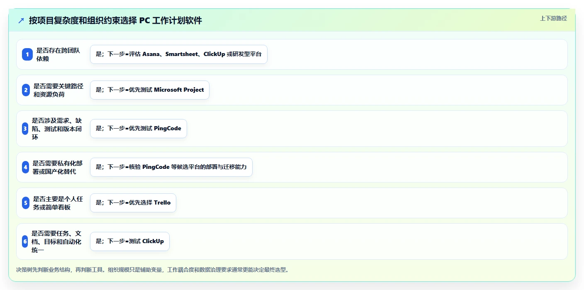Open the answer box 测试 ClickUp
The height and width of the screenshot is (290, 584).
click(x=130, y=241)
